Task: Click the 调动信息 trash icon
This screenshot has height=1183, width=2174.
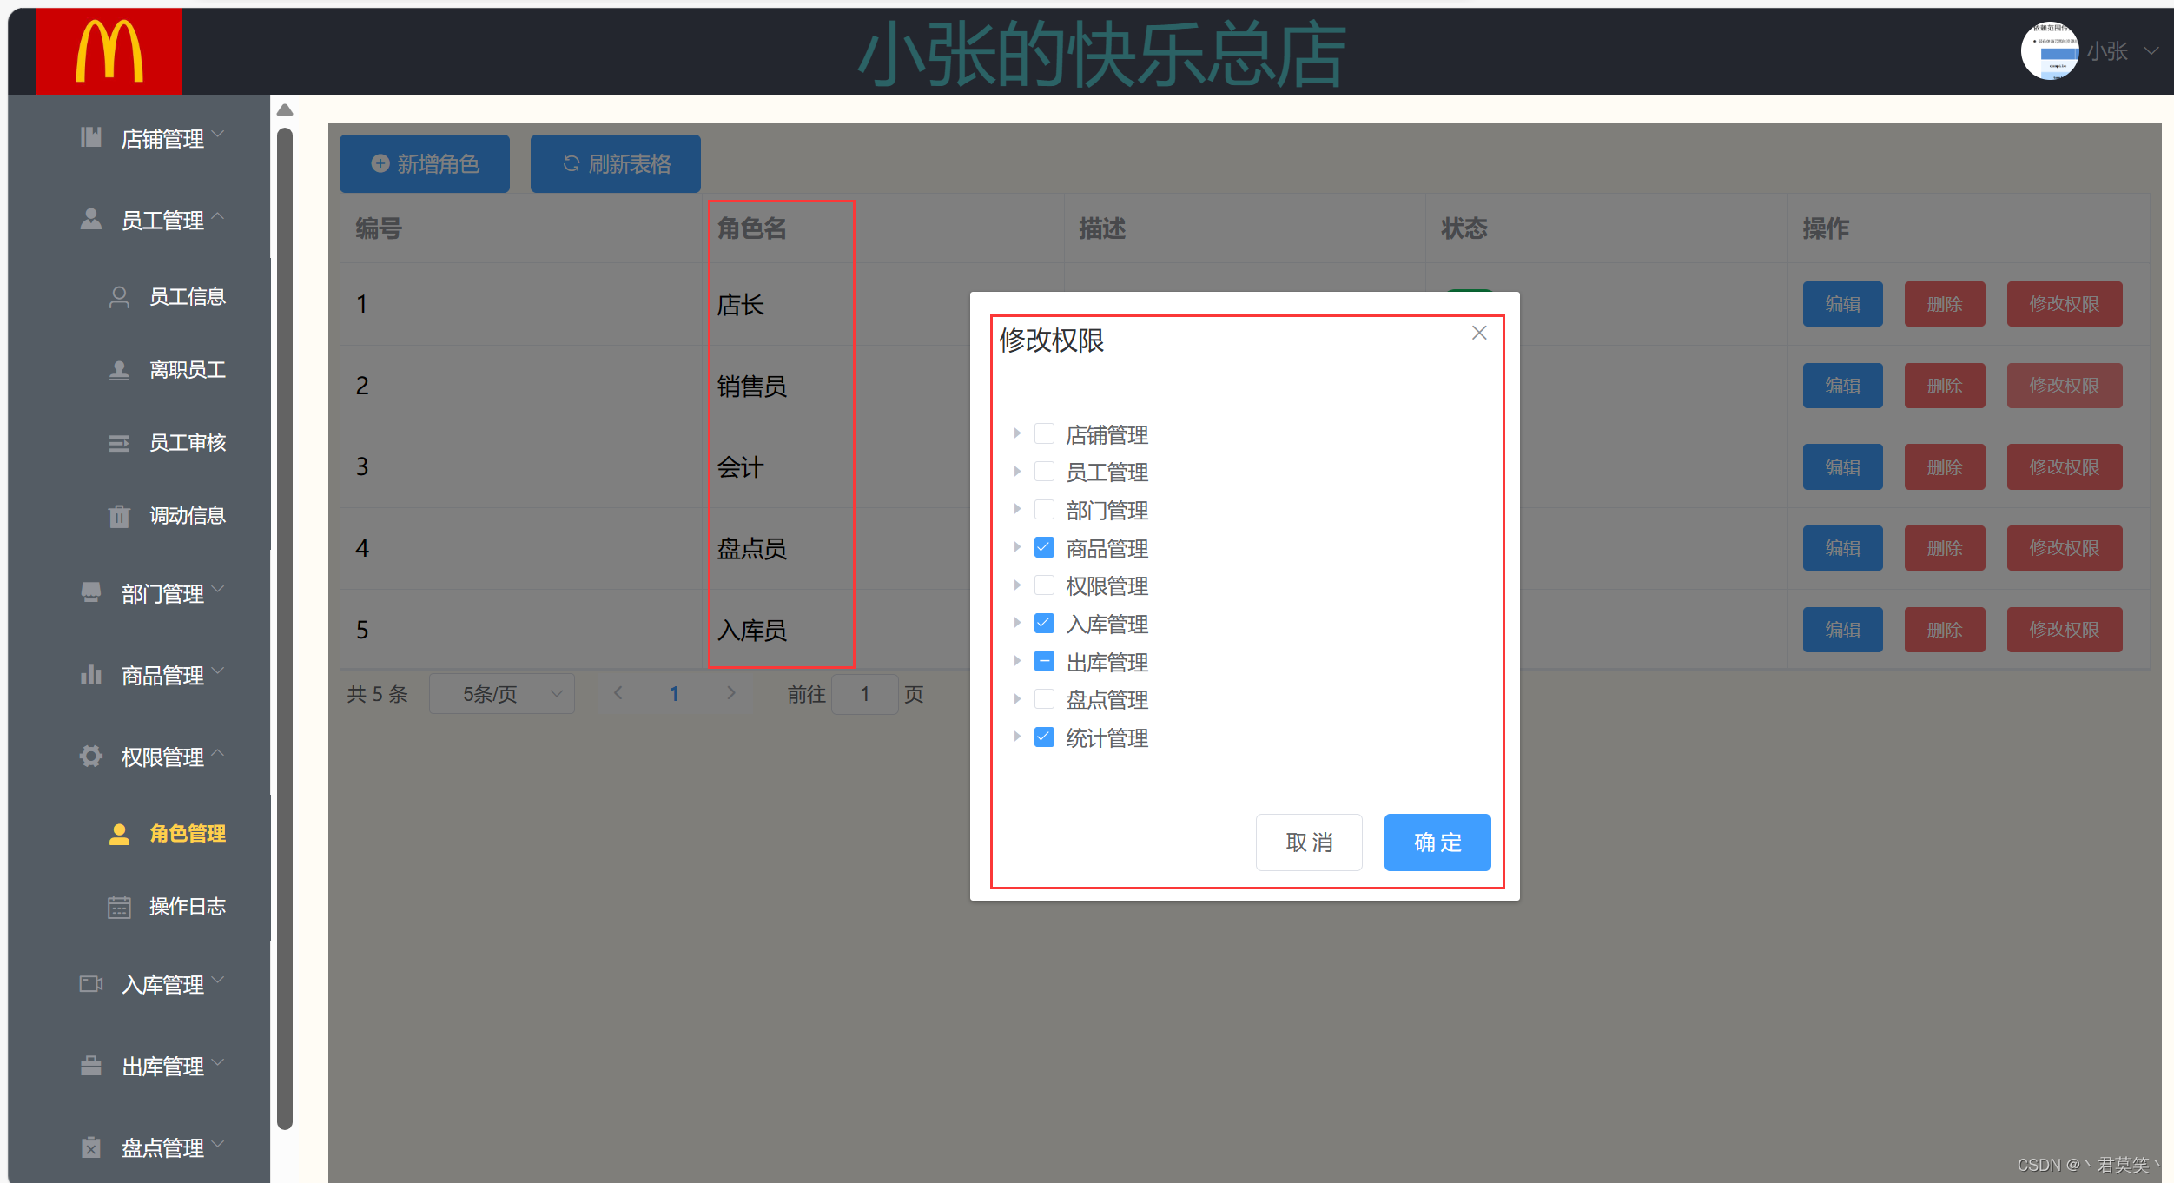Action: pyautogui.click(x=119, y=516)
